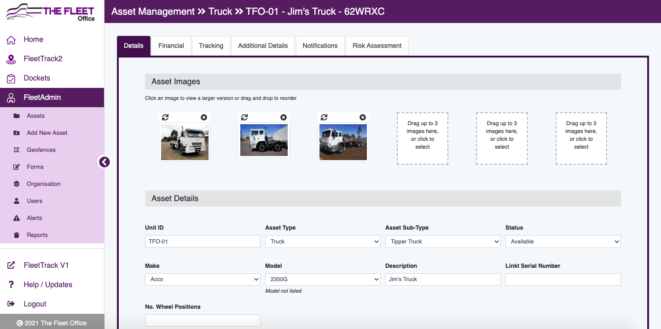
Task: Click the Logout exit icon
Action: [11, 304]
